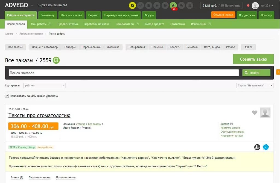Click the ADVEGO logo
The image size is (280, 183).
[x=16, y=5]
